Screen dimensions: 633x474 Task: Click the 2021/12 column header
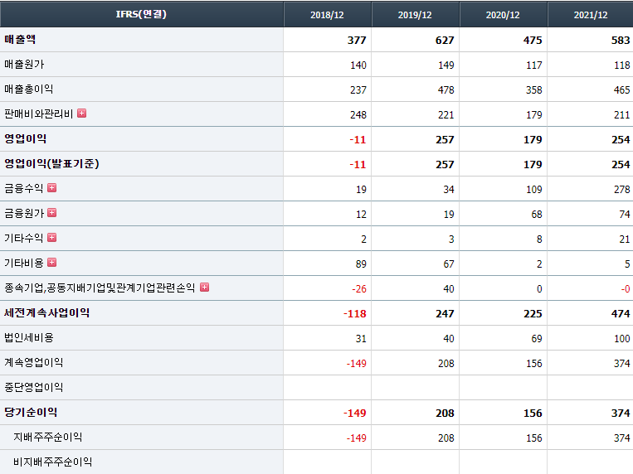(590, 15)
